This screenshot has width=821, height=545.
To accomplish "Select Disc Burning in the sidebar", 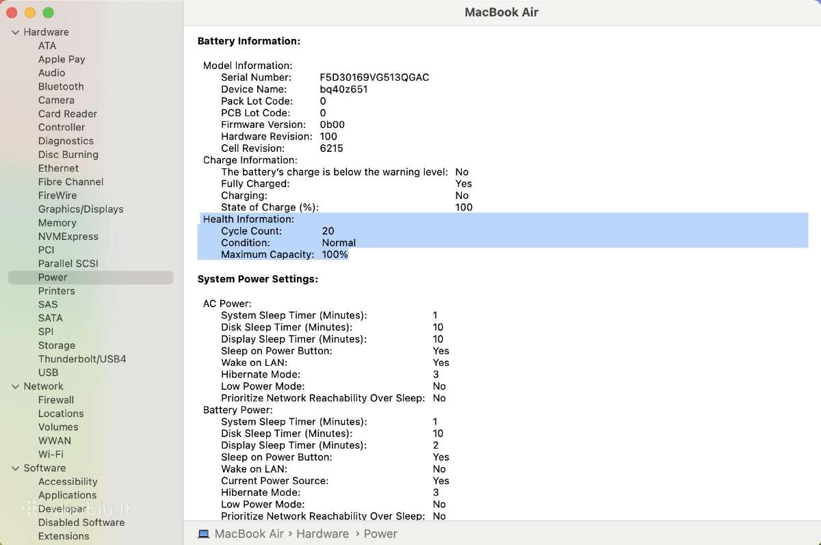I will pyautogui.click(x=68, y=155).
